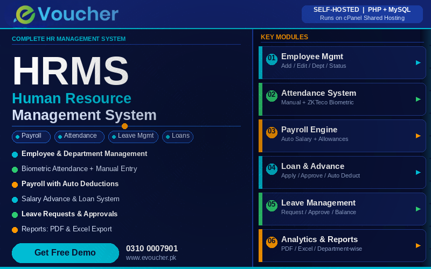Screen dimensions: 431x269
Task: Select the Attendance tag pill
Action: click(80, 137)
